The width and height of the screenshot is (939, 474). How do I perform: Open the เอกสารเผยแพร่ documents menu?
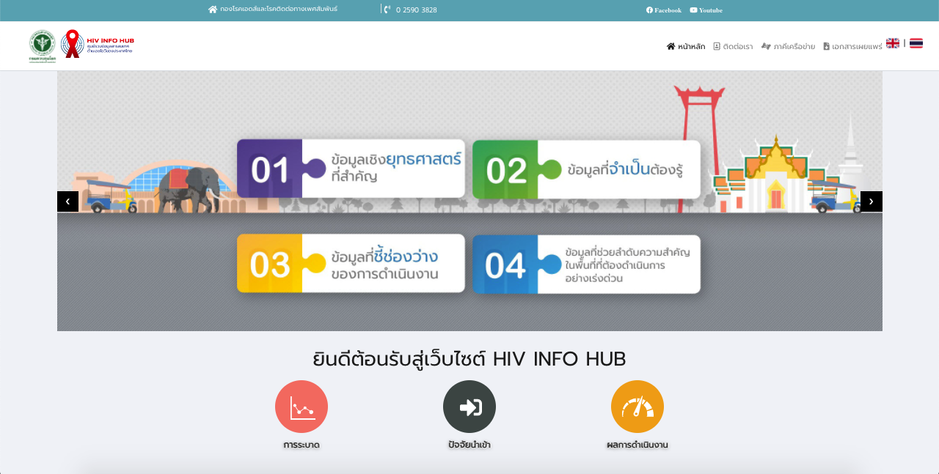(x=852, y=46)
